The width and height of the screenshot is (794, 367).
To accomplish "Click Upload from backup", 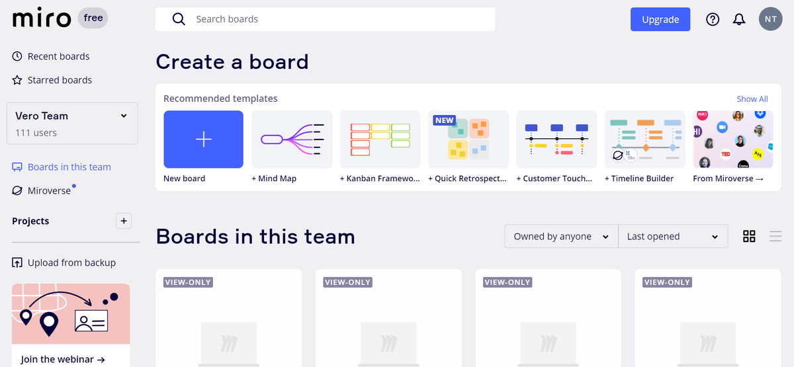I will [x=71, y=263].
